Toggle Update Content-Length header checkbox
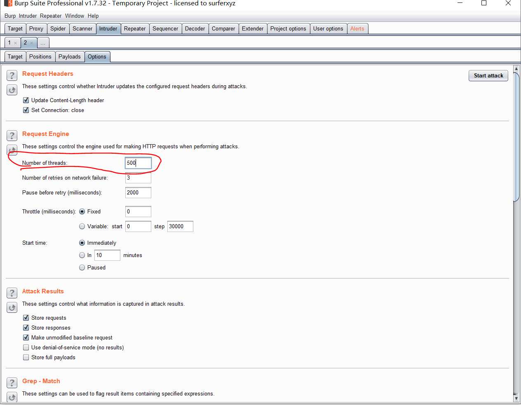Screen dimensions: 521x405 [26, 100]
